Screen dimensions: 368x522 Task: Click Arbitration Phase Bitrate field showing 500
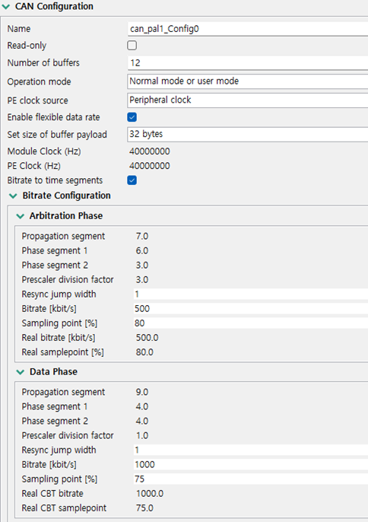point(251,309)
